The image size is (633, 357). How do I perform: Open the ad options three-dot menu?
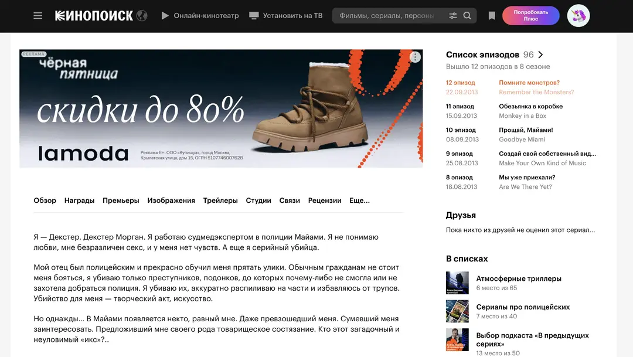tap(415, 57)
